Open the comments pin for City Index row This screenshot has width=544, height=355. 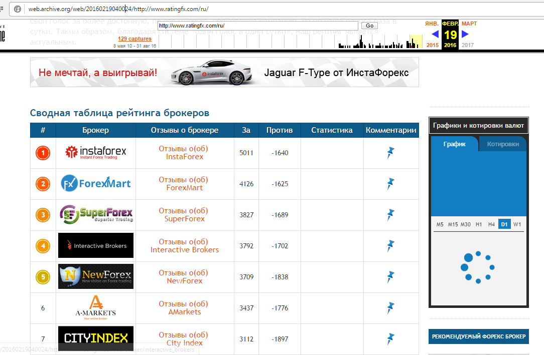click(x=390, y=339)
